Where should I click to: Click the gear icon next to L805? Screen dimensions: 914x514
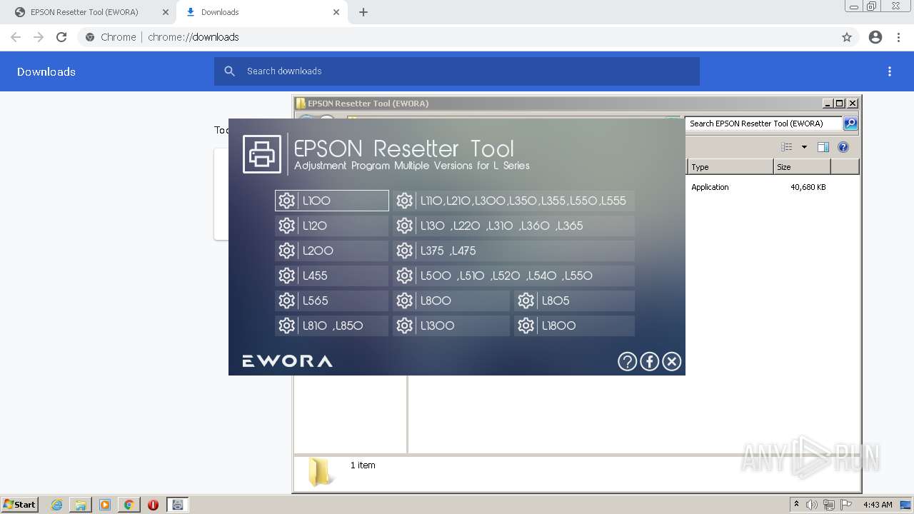click(x=526, y=301)
